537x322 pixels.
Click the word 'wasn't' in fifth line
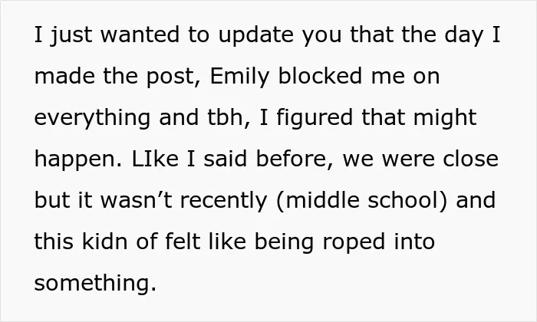(x=136, y=200)
